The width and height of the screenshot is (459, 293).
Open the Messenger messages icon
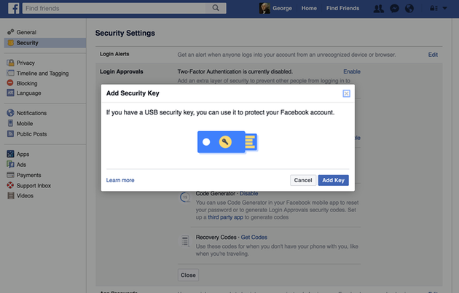tap(394, 9)
